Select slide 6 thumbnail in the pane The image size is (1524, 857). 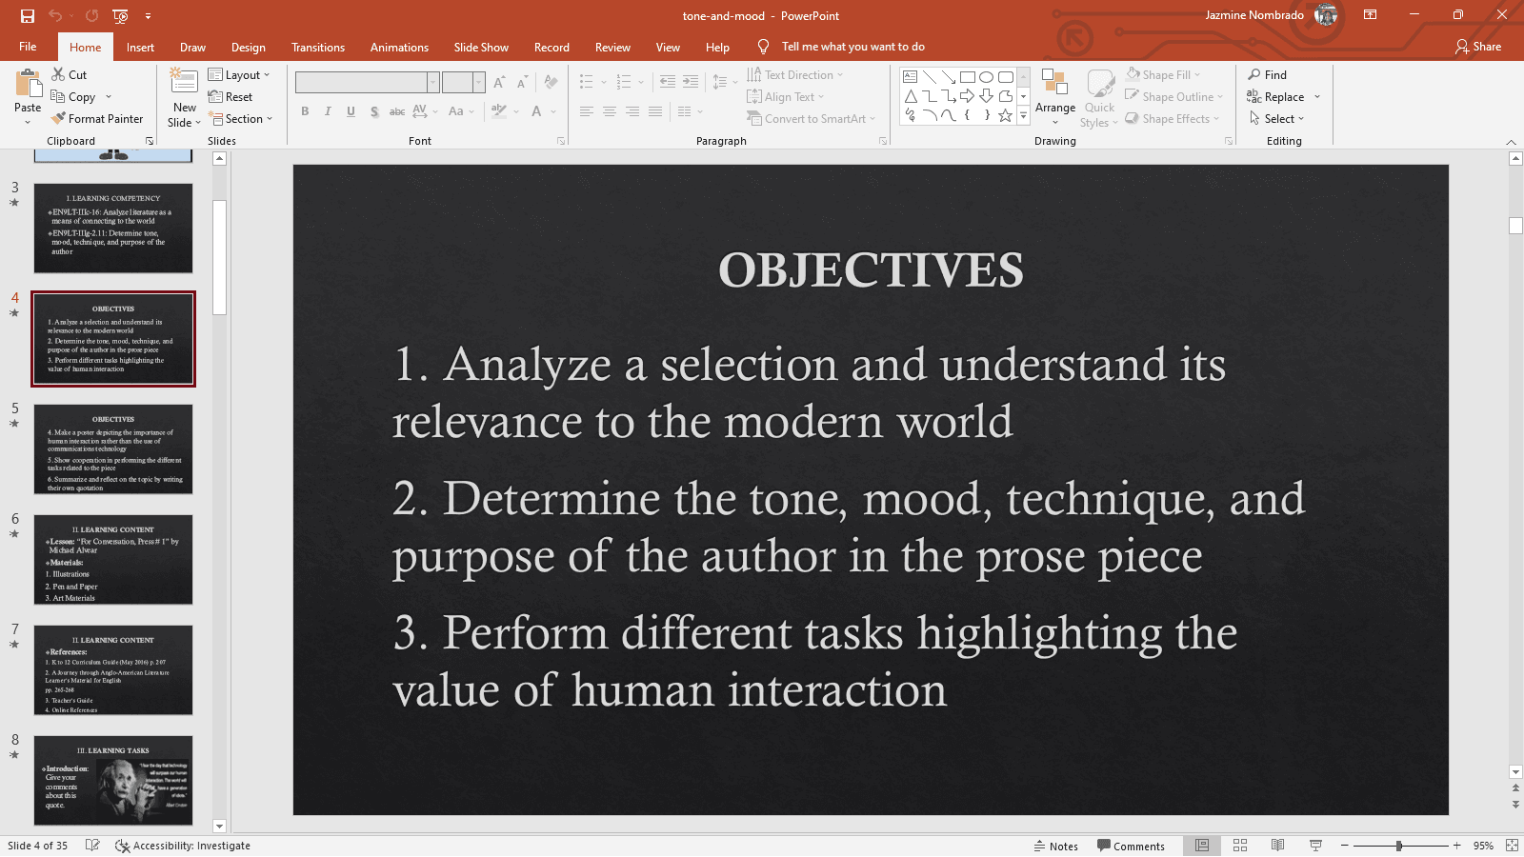click(112, 560)
